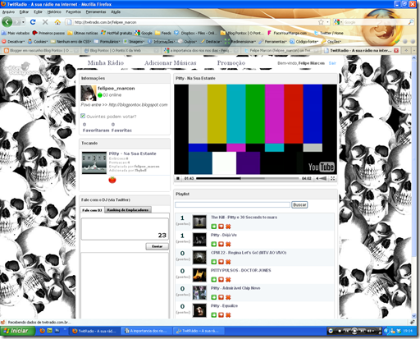Screen dimensions: 420x339
Task: Switch to the 'Blogger em rascunho' browser tab
Action: (x=41, y=50)
